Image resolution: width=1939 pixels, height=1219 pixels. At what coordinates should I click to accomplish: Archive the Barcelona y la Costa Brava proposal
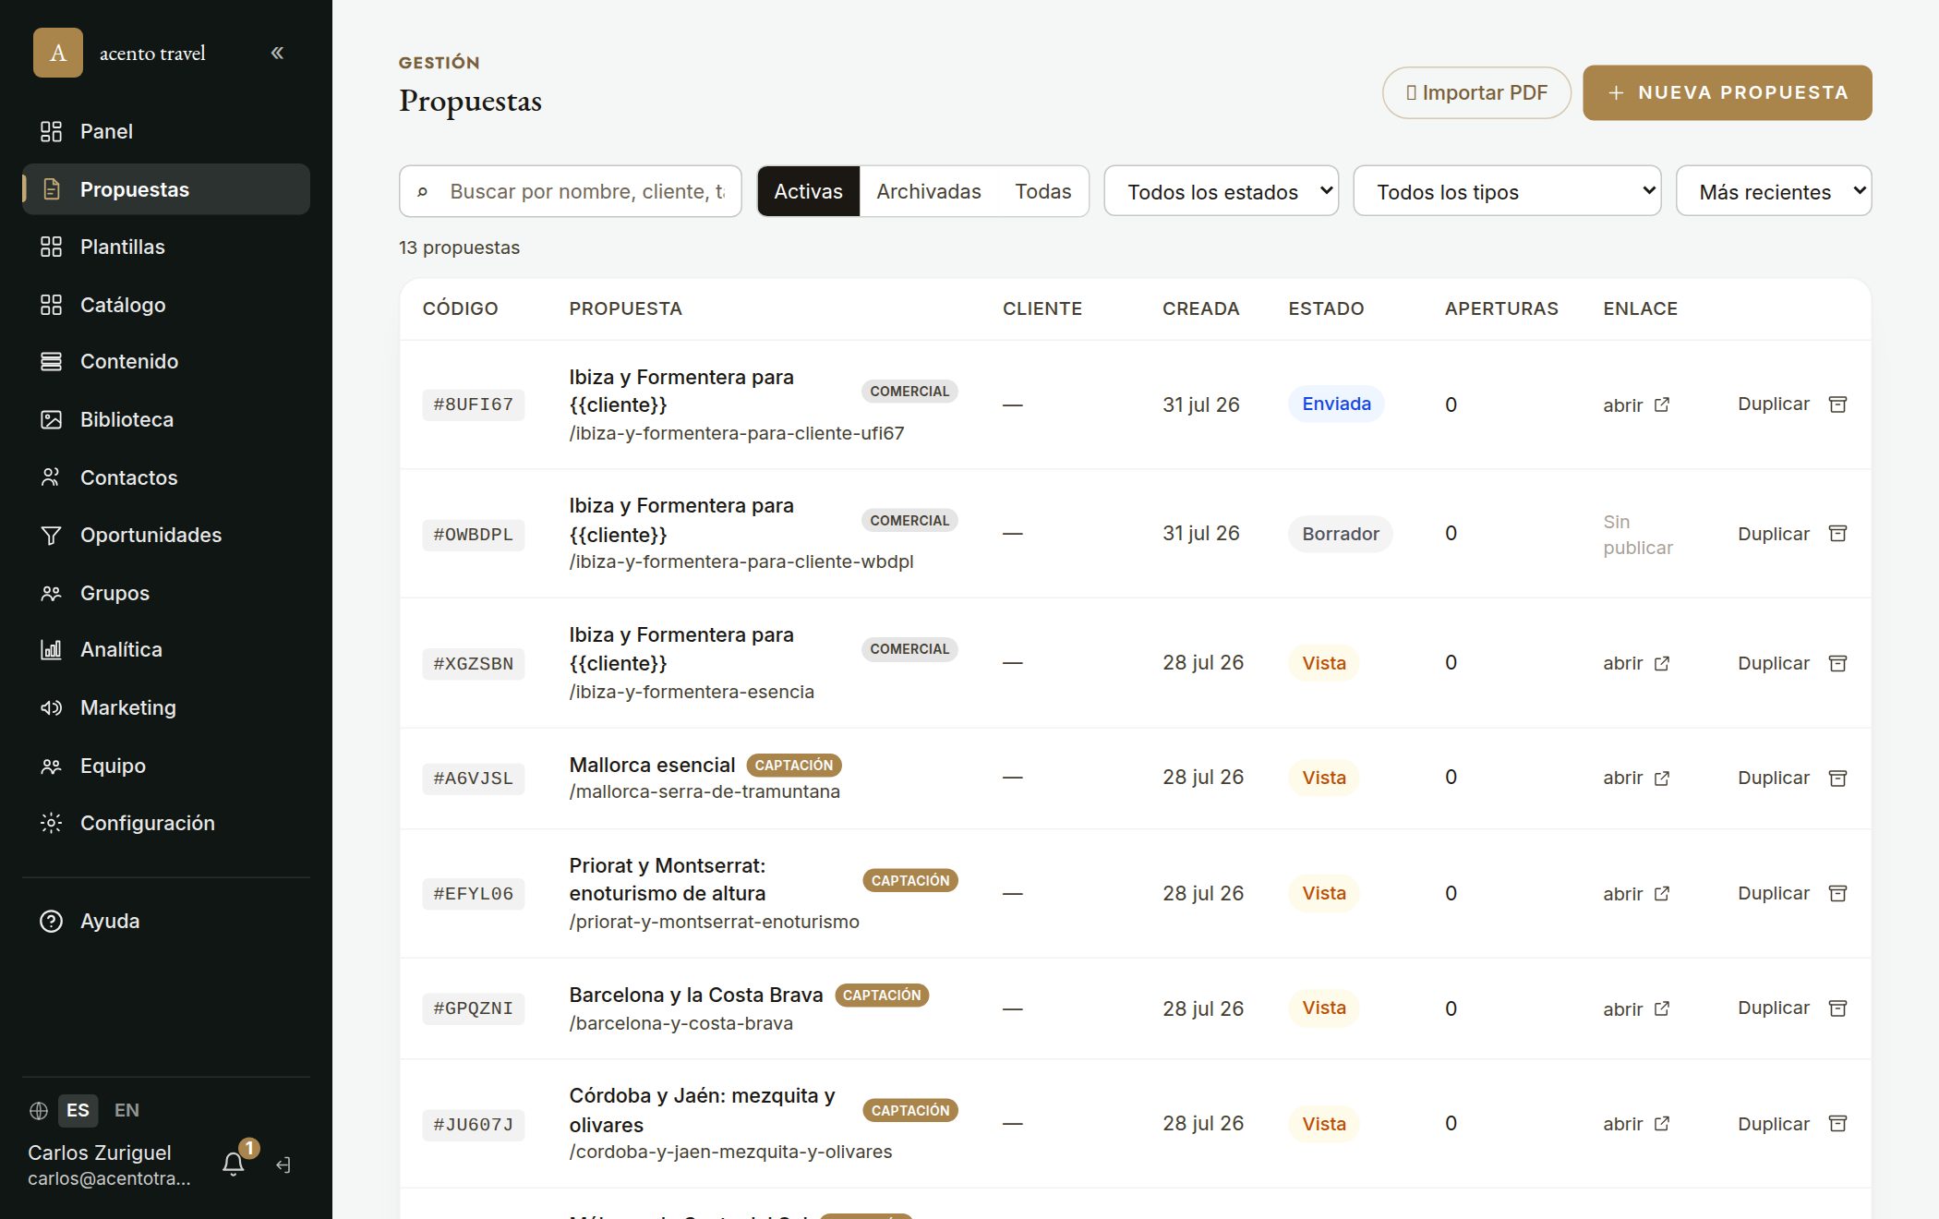(x=1837, y=1008)
